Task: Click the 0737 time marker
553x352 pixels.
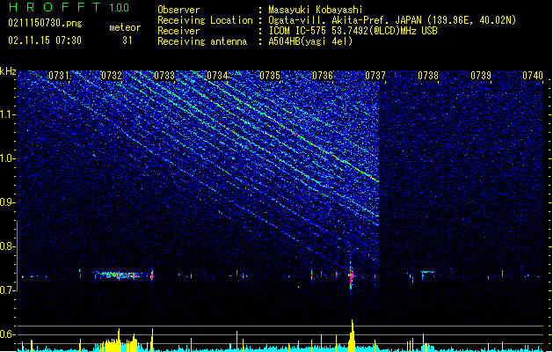Action: 375,76
